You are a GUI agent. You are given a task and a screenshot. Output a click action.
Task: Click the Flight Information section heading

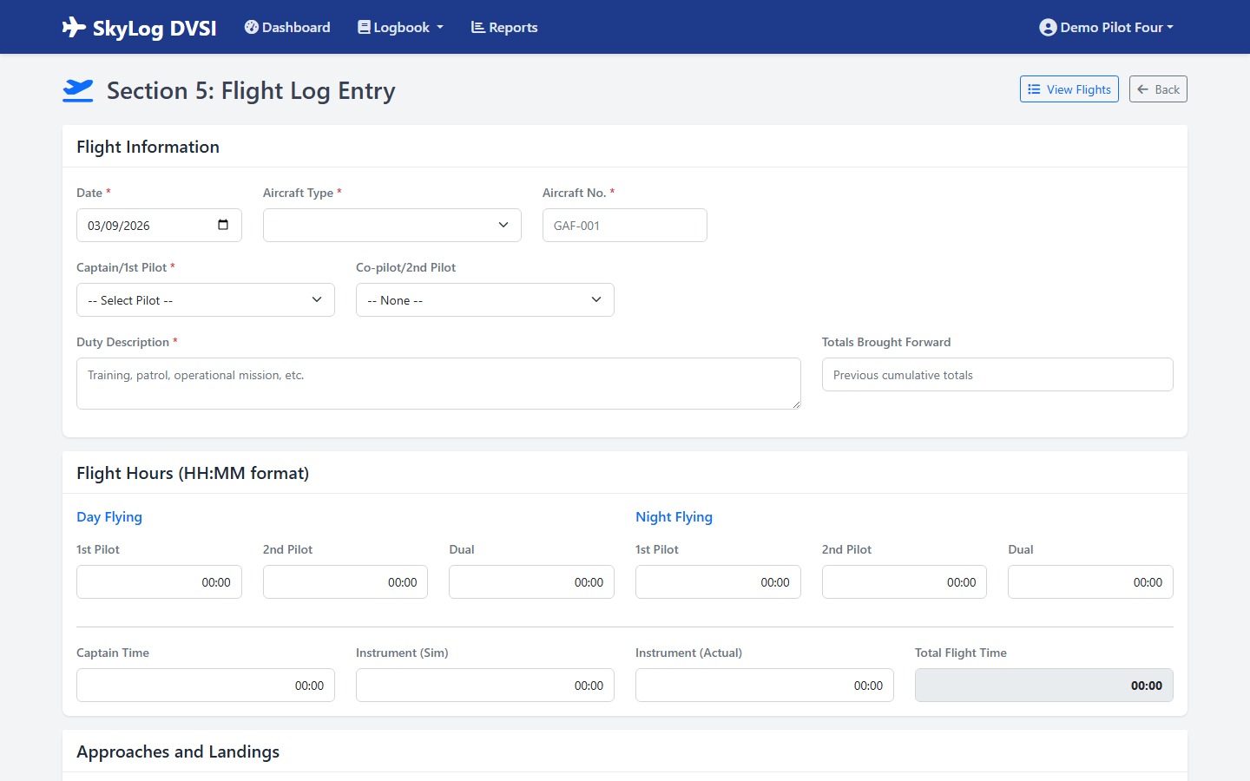click(148, 147)
